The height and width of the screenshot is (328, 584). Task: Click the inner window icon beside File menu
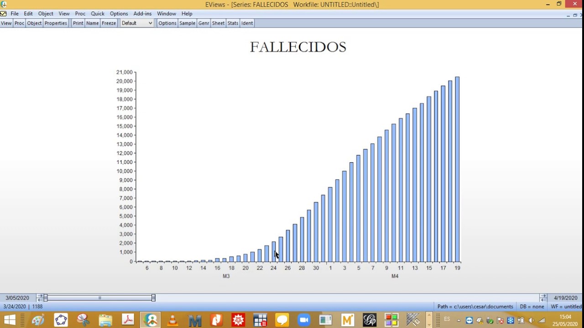3,14
